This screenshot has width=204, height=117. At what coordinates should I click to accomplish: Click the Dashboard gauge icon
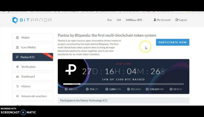[x=17, y=76]
